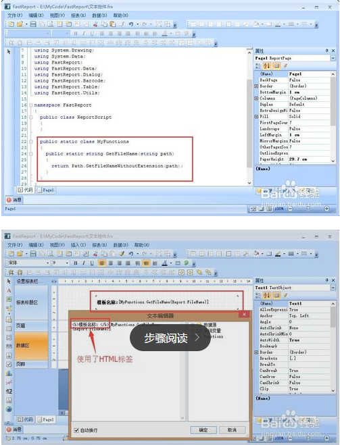Select the bar chart object tool in sidebar
340x445 pixels.
pyautogui.click(x=9, y=373)
